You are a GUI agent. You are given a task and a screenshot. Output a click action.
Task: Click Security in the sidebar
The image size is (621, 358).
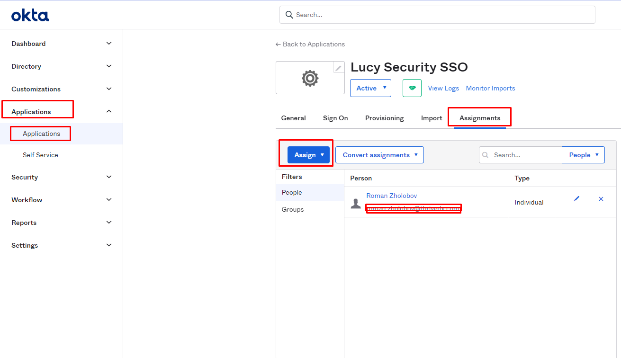point(25,177)
